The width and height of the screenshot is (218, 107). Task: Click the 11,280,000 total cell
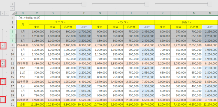pyautogui.click(x=37, y=105)
